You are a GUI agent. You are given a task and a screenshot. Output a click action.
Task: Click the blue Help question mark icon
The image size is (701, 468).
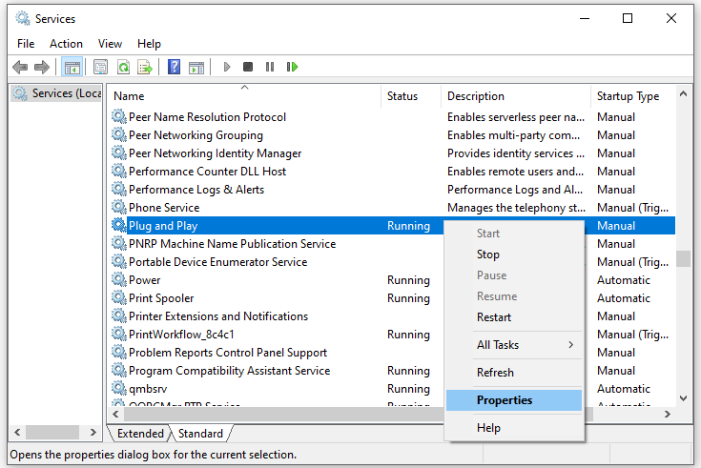coord(174,67)
